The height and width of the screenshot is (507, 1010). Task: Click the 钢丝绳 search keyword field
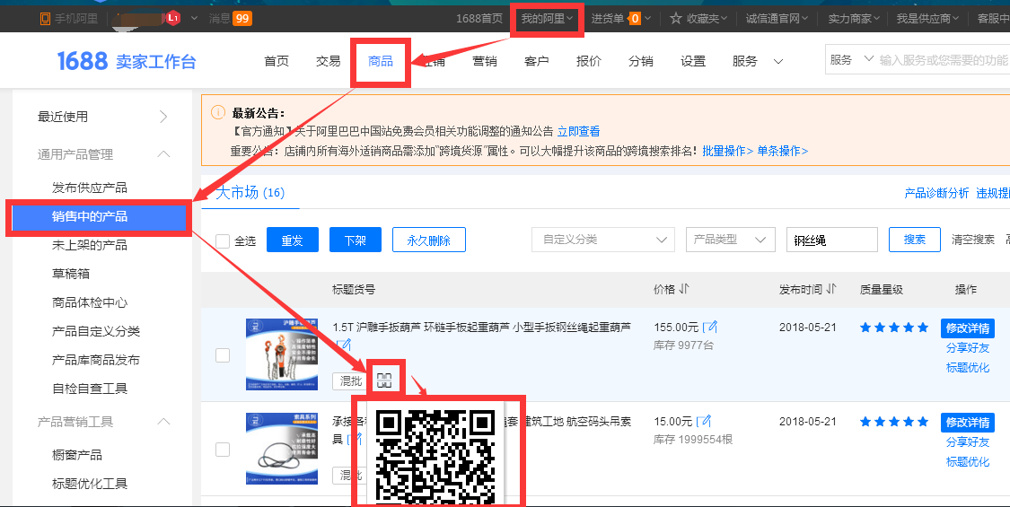831,240
